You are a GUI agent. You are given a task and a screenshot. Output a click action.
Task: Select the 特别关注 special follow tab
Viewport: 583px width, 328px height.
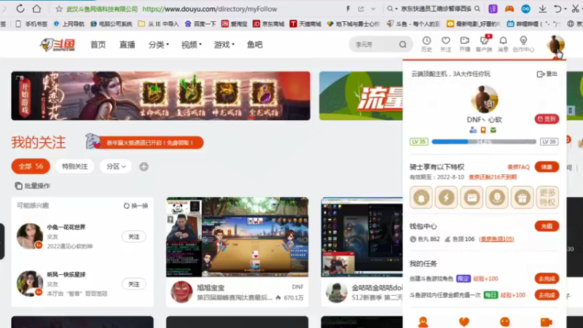point(75,167)
